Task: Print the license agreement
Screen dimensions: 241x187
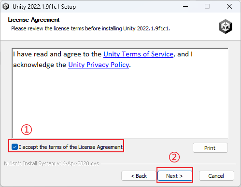Action: (210, 148)
